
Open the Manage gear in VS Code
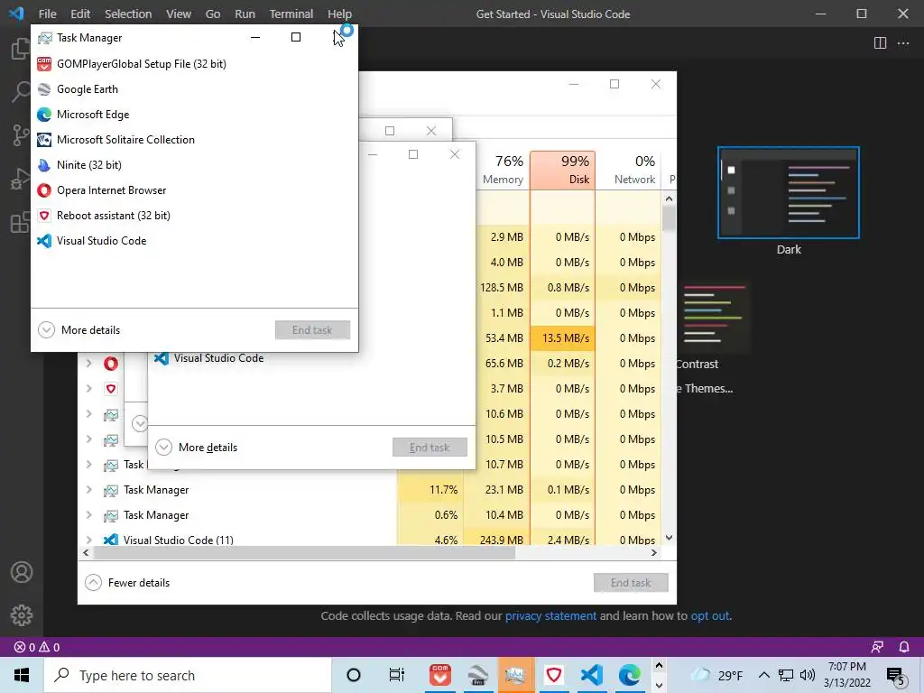coord(22,615)
